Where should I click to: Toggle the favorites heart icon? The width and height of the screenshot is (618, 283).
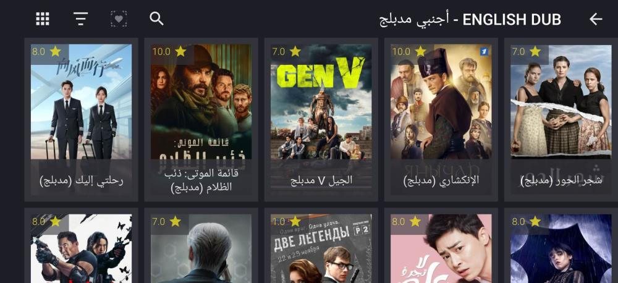click(x=119, y=19)
